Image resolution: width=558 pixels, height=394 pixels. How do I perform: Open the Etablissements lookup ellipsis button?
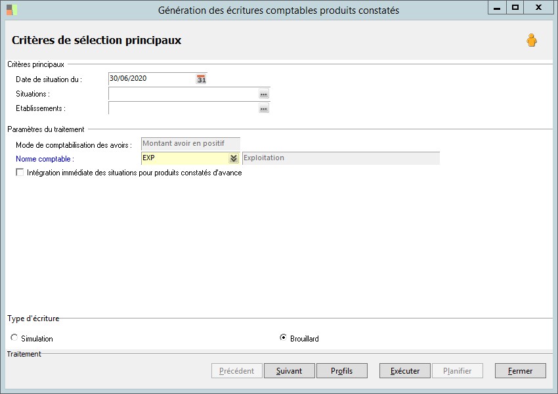(264, 108)
